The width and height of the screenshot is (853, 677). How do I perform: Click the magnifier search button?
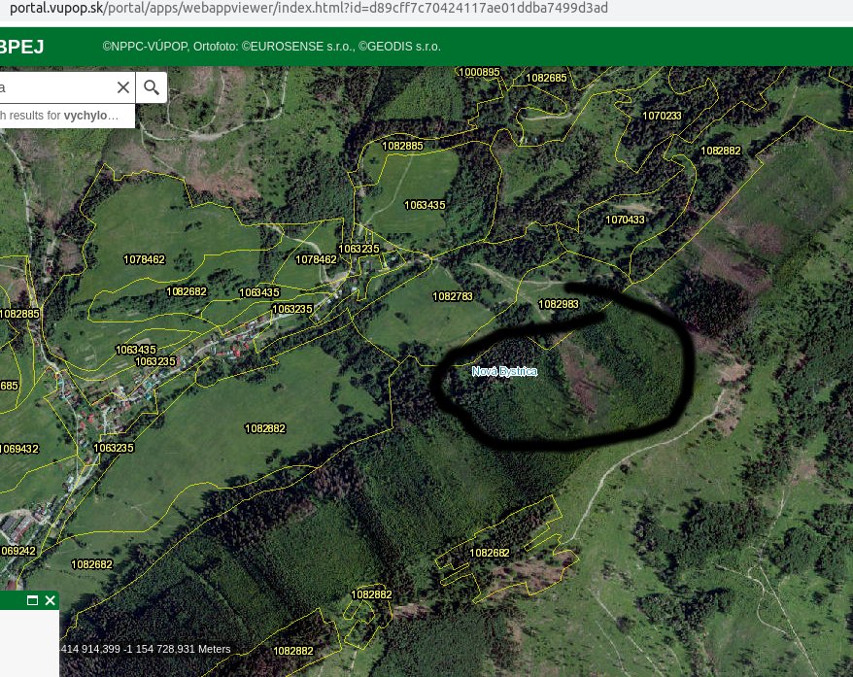152,87
